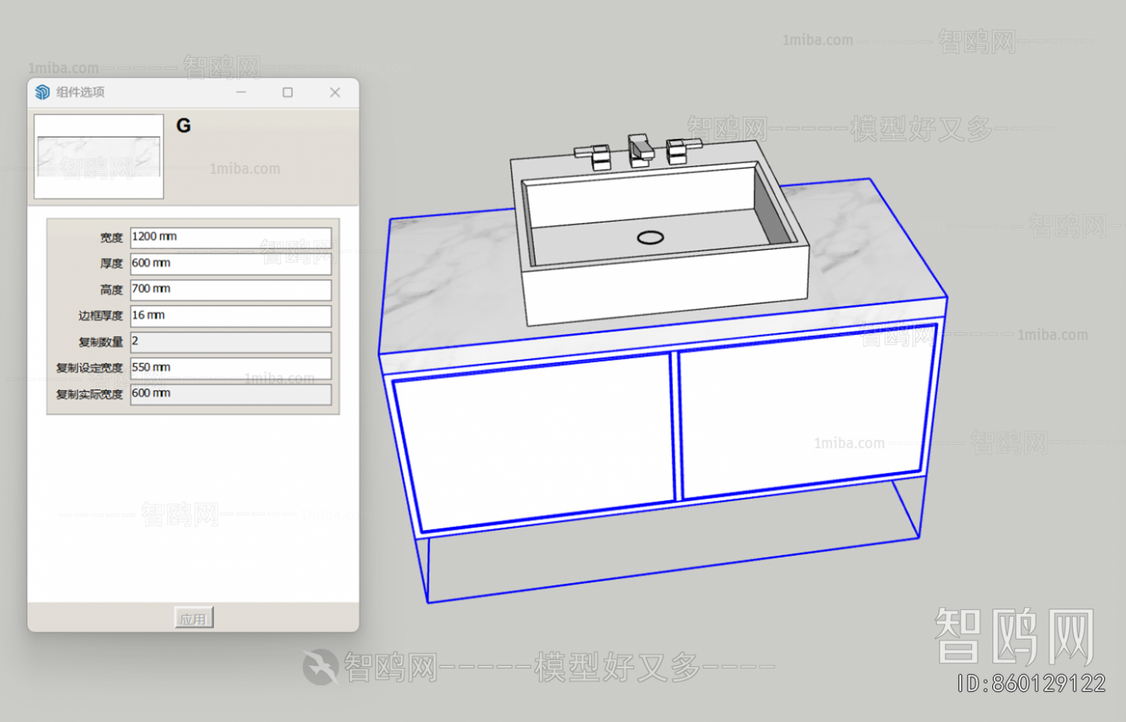Focus the 高度 field with 700 mm
The image size is (1126, 722).
click(231, 290)
